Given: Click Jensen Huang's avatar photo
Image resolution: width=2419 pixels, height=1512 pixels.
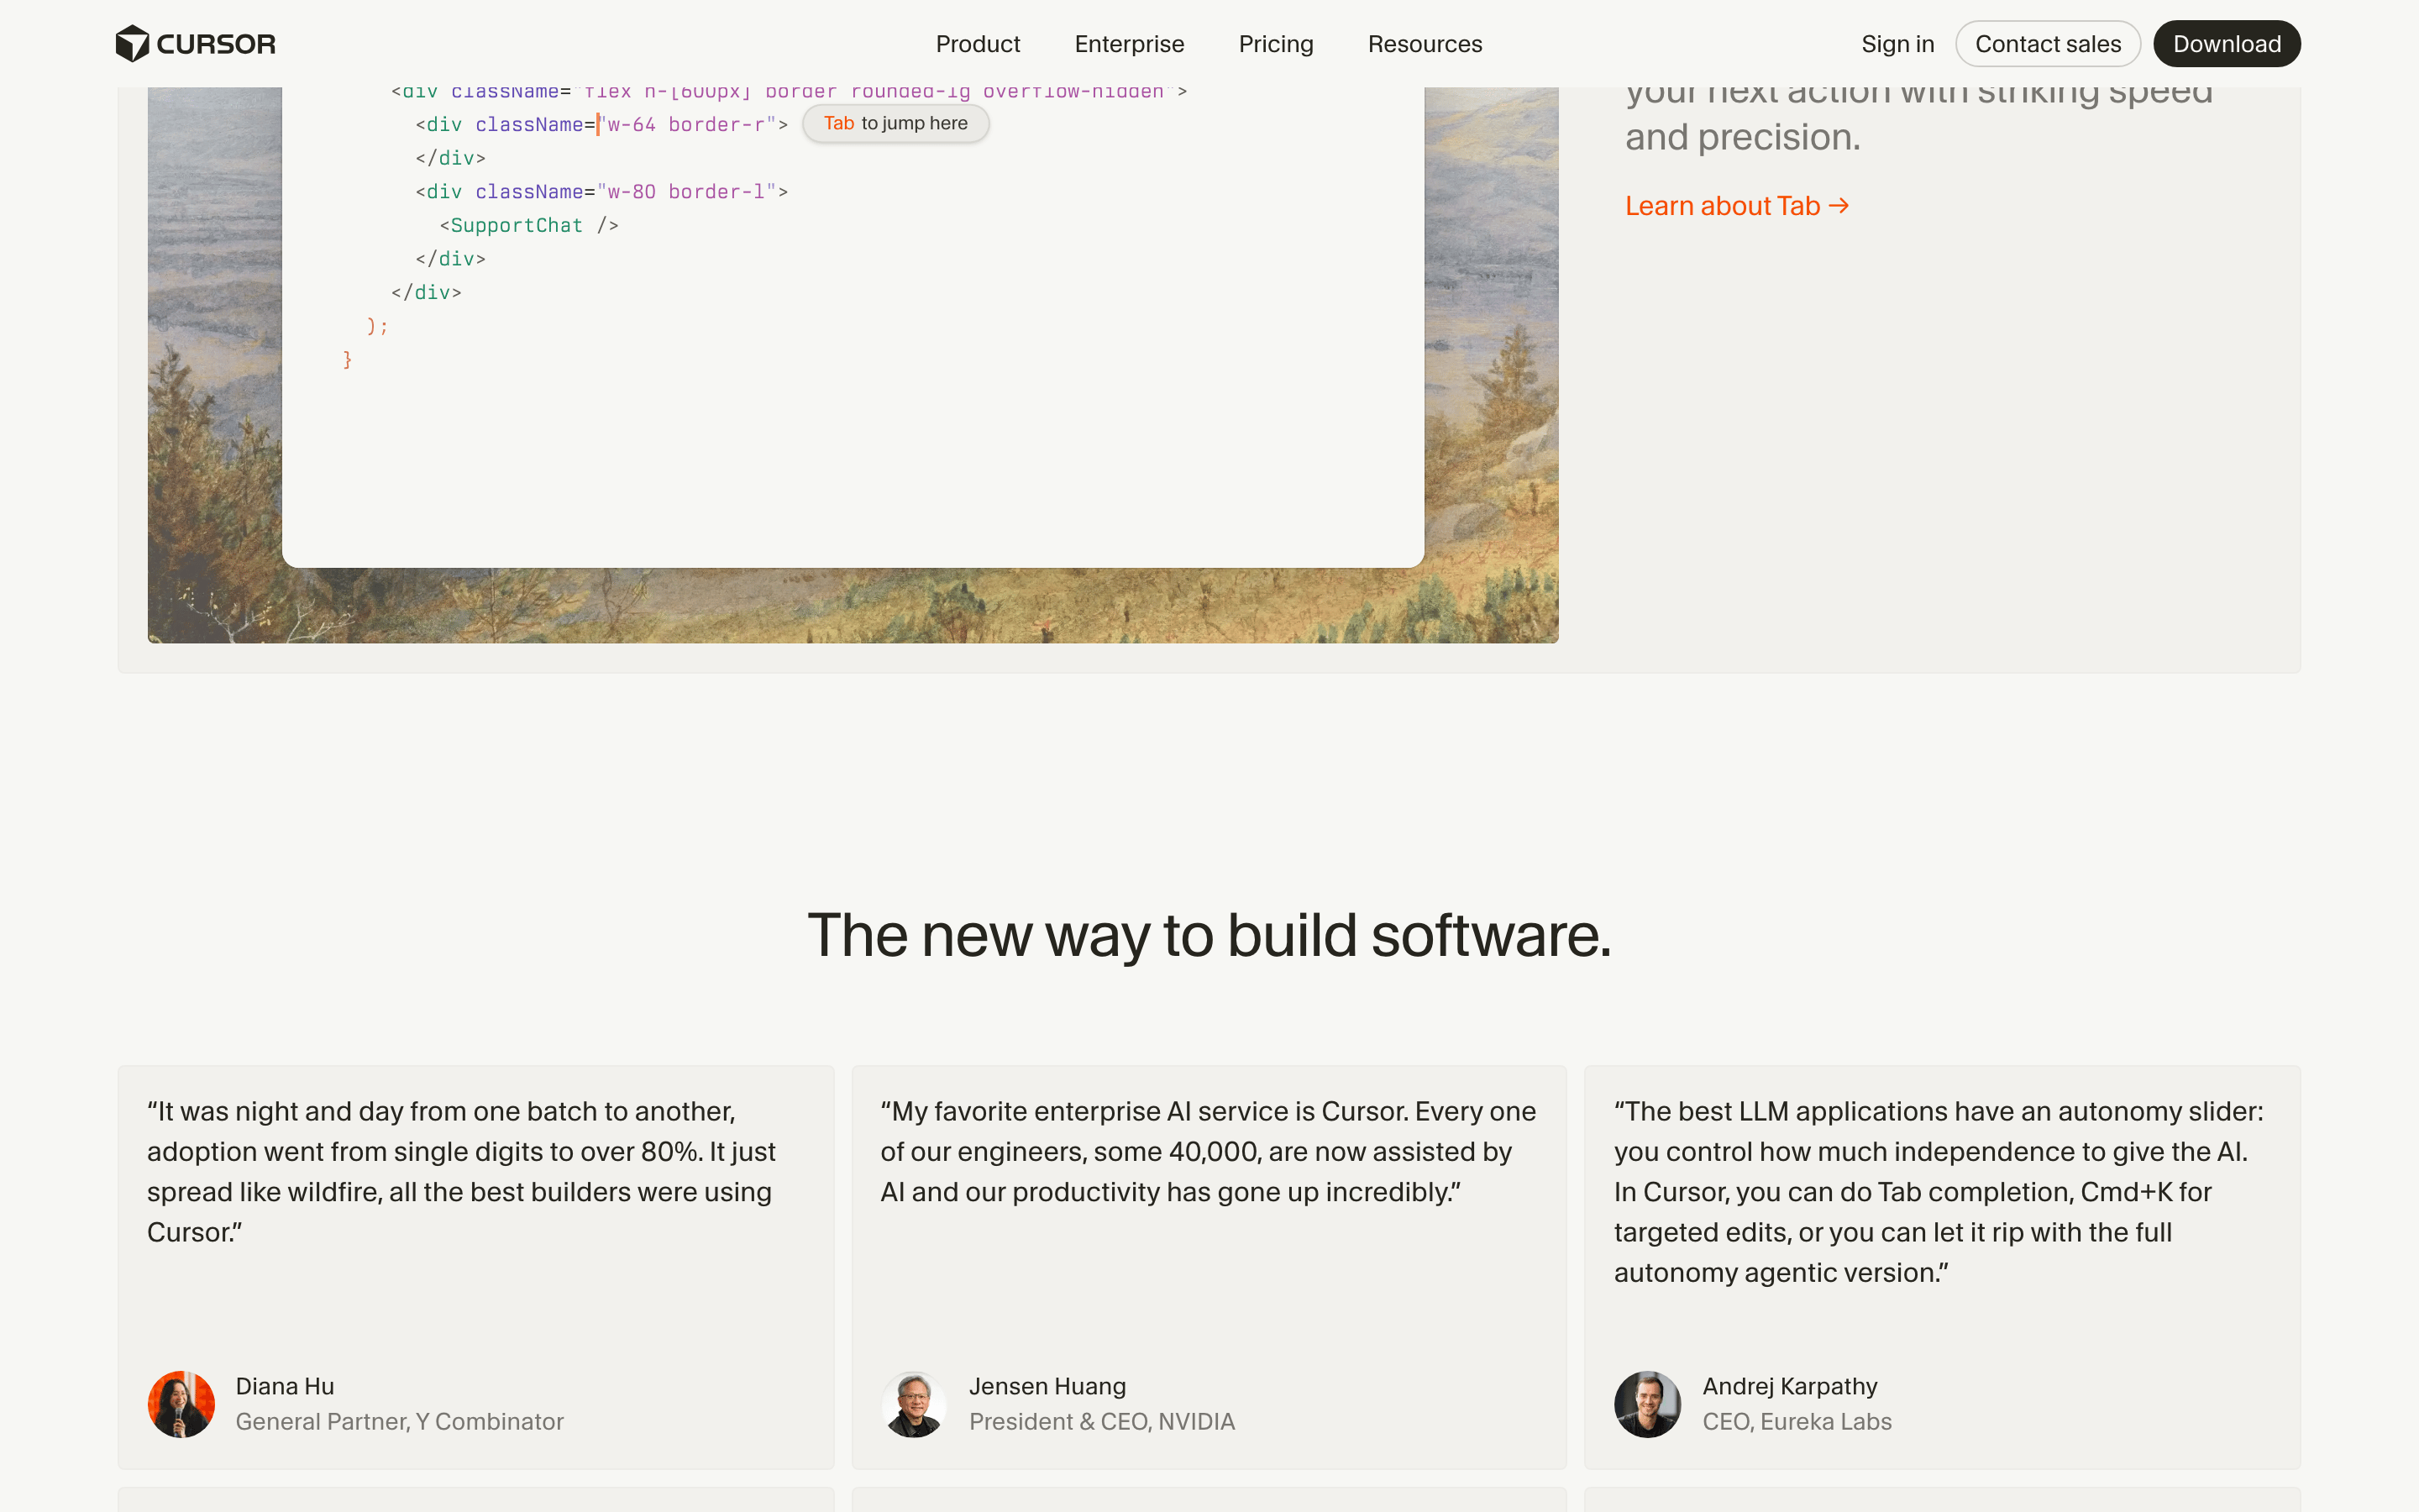Looking at the screenshot, I should [x=914, y=1404].
